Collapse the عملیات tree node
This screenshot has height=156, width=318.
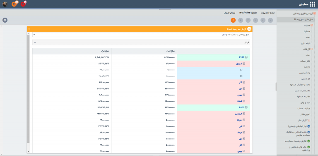tap(312, 26)
